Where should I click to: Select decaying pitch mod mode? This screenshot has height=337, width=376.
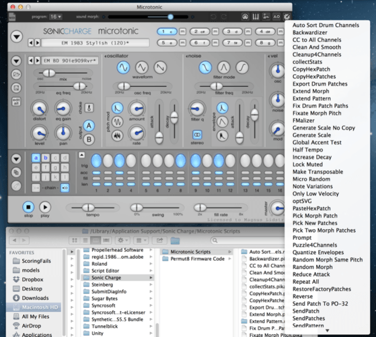pos(117,108)
